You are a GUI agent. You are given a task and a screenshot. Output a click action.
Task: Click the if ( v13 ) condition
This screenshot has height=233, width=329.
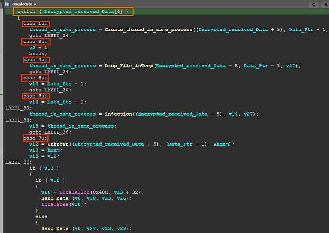click(x=44, y=168)
